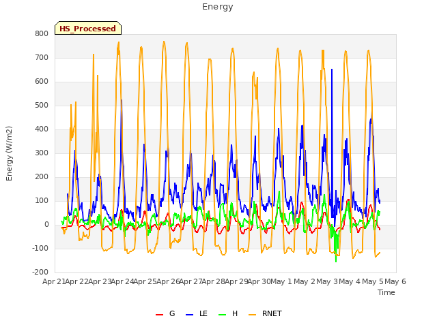Click the 0 y-axis tick label

pos(46,225)
